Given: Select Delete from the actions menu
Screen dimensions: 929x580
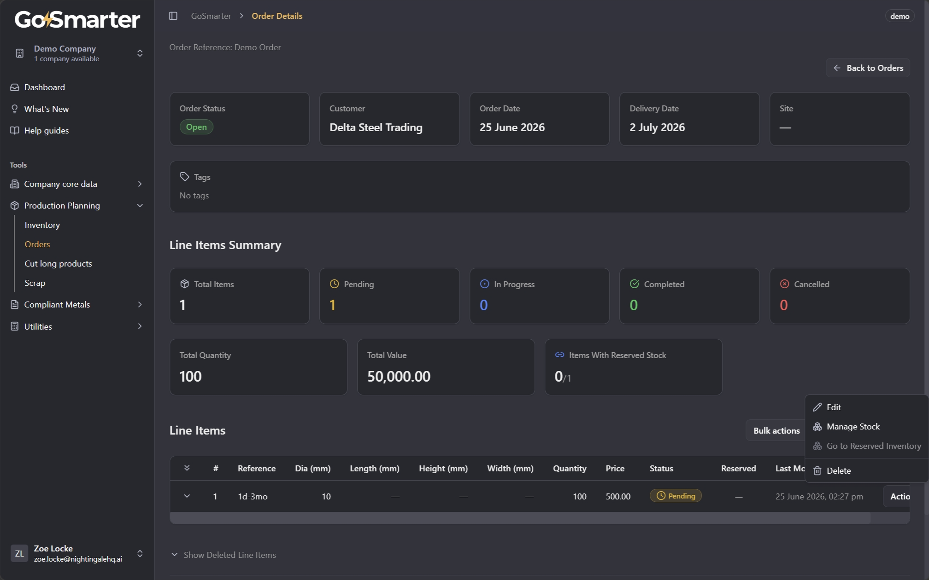Looking at the screenshot, I should [866, 471].
